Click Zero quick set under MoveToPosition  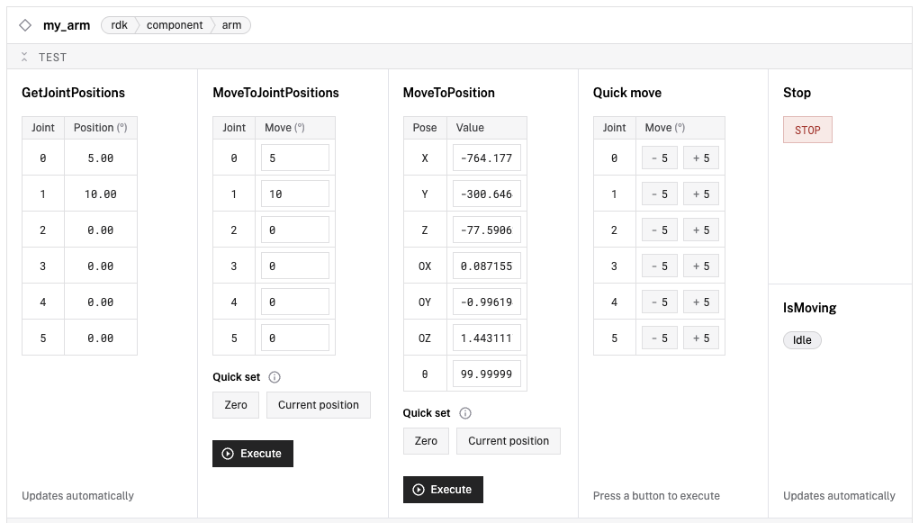pos(426,441)
